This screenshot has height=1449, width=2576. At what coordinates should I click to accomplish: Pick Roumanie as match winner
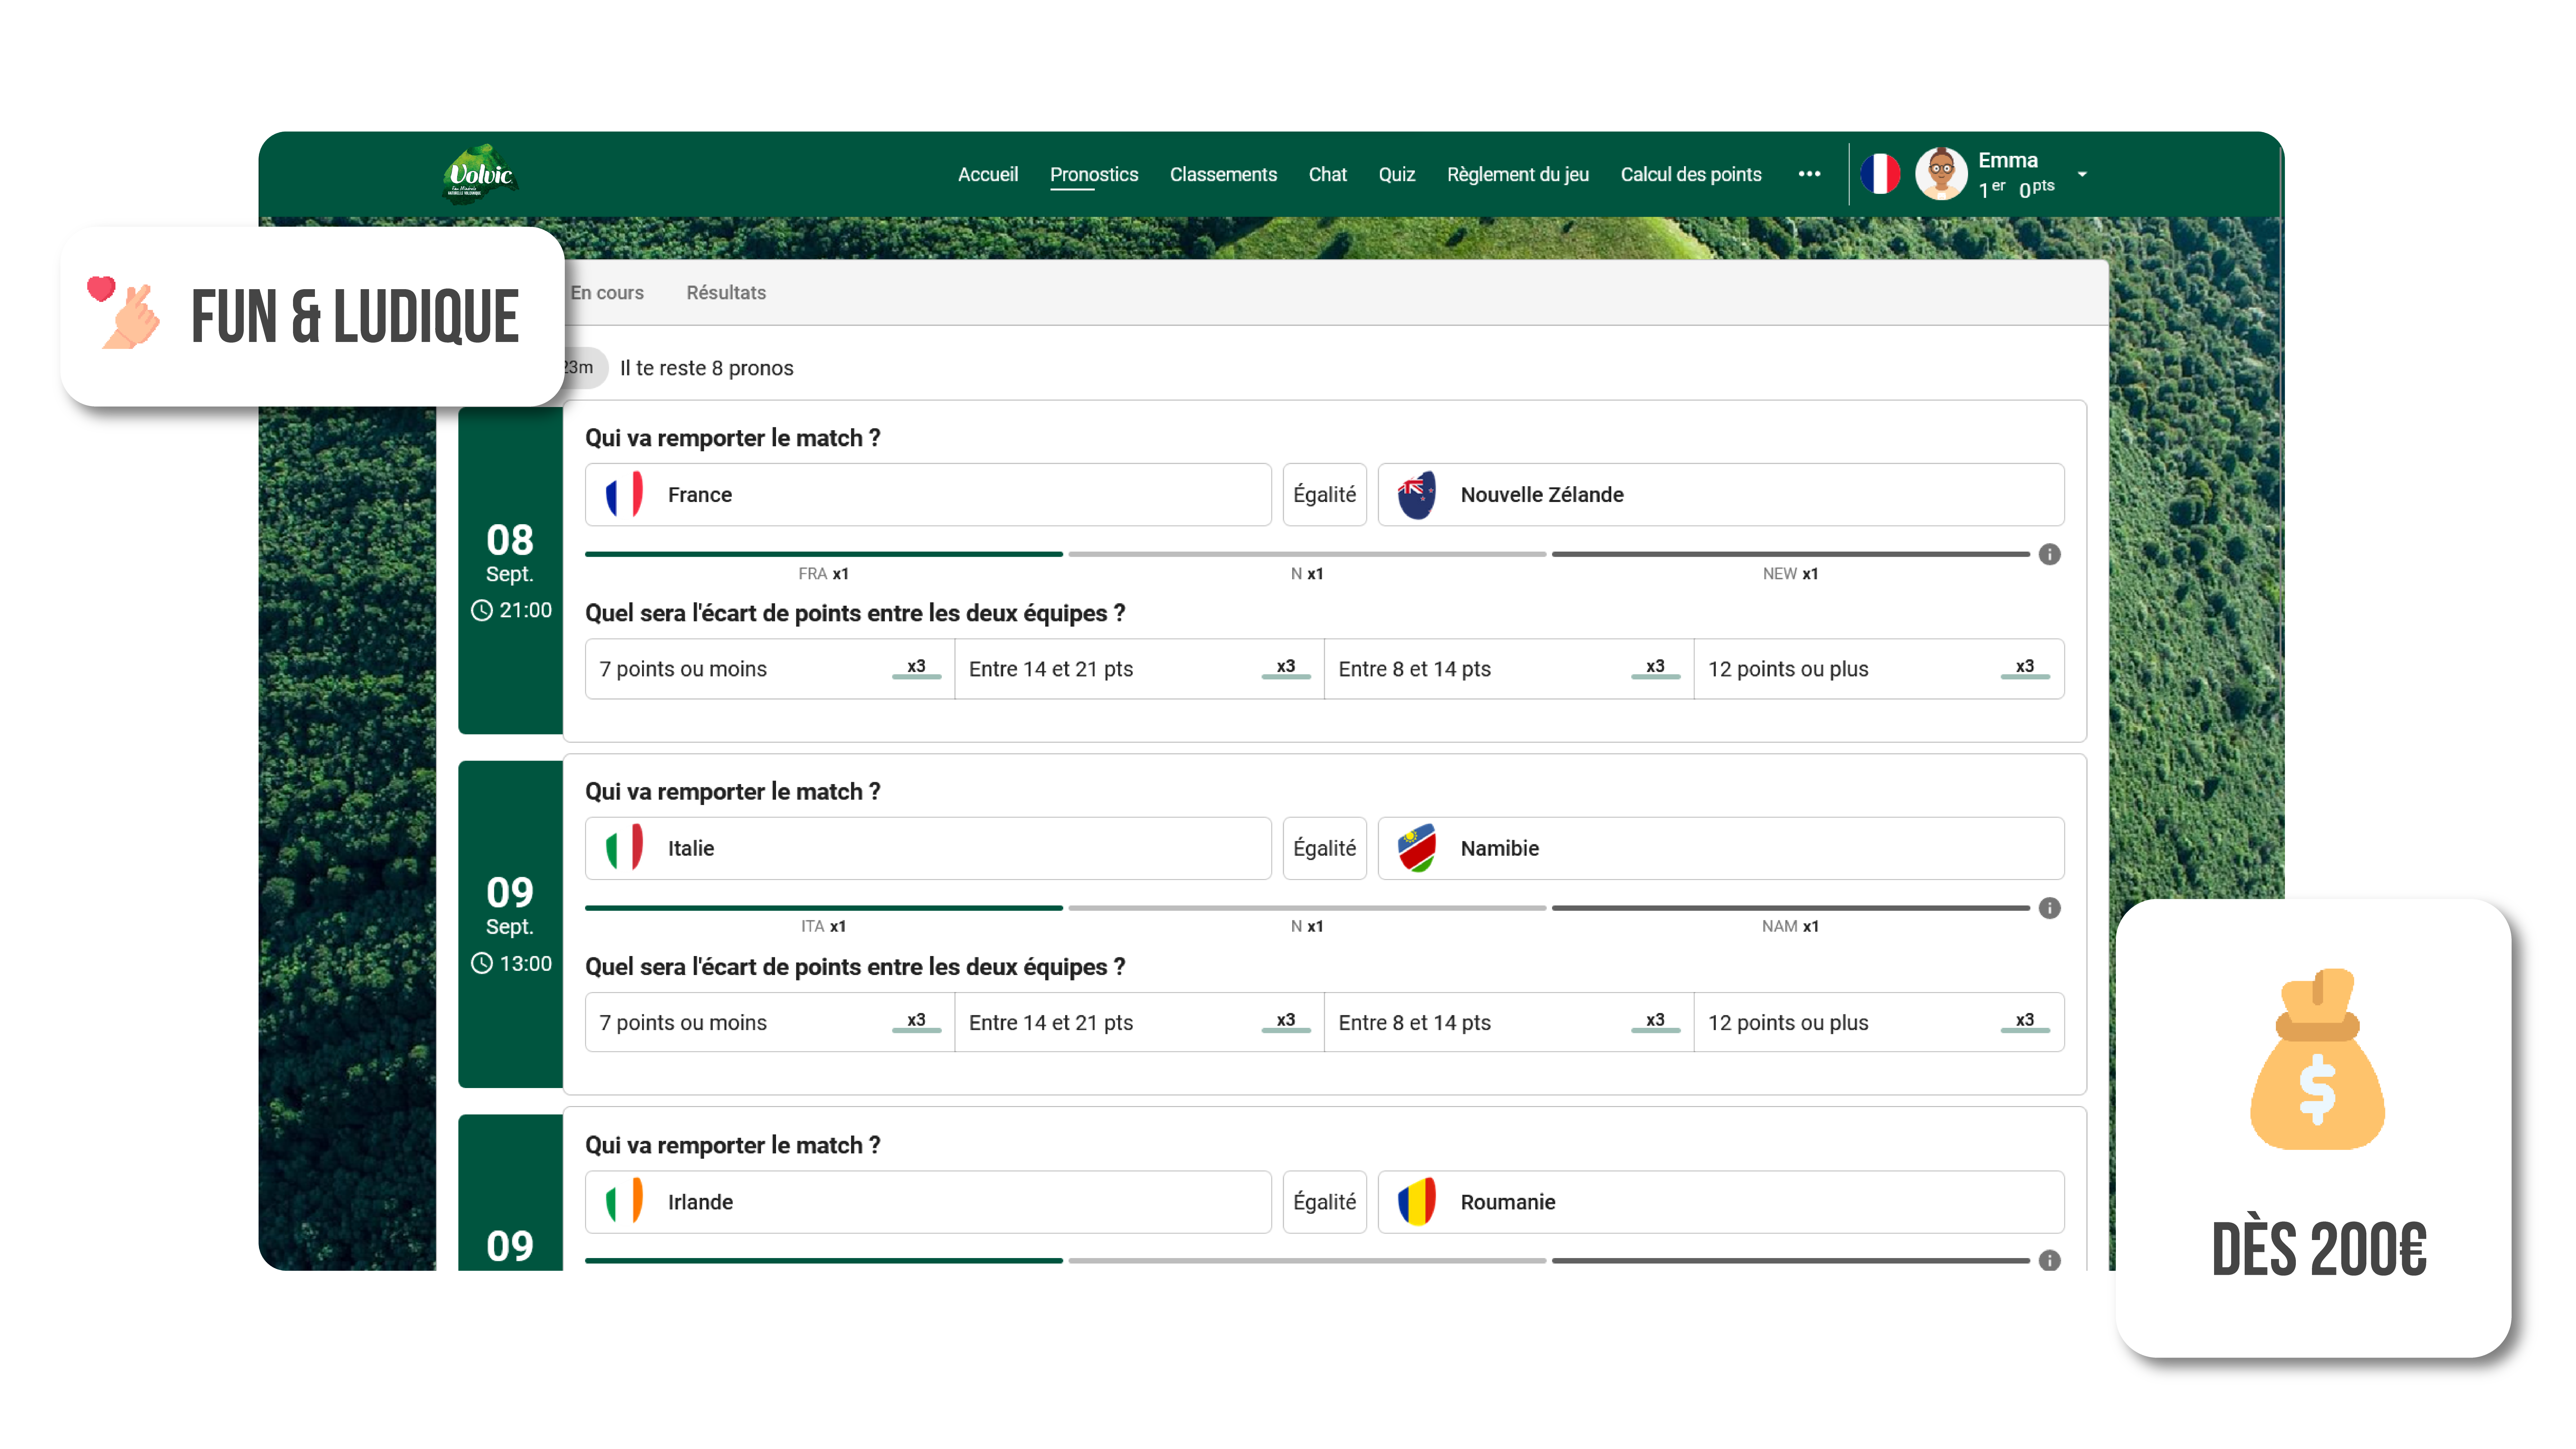coord(1721,1202)
